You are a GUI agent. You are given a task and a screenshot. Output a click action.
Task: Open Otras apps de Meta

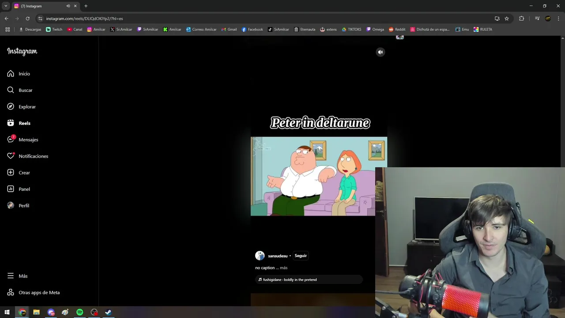click(x=33, y=292)
